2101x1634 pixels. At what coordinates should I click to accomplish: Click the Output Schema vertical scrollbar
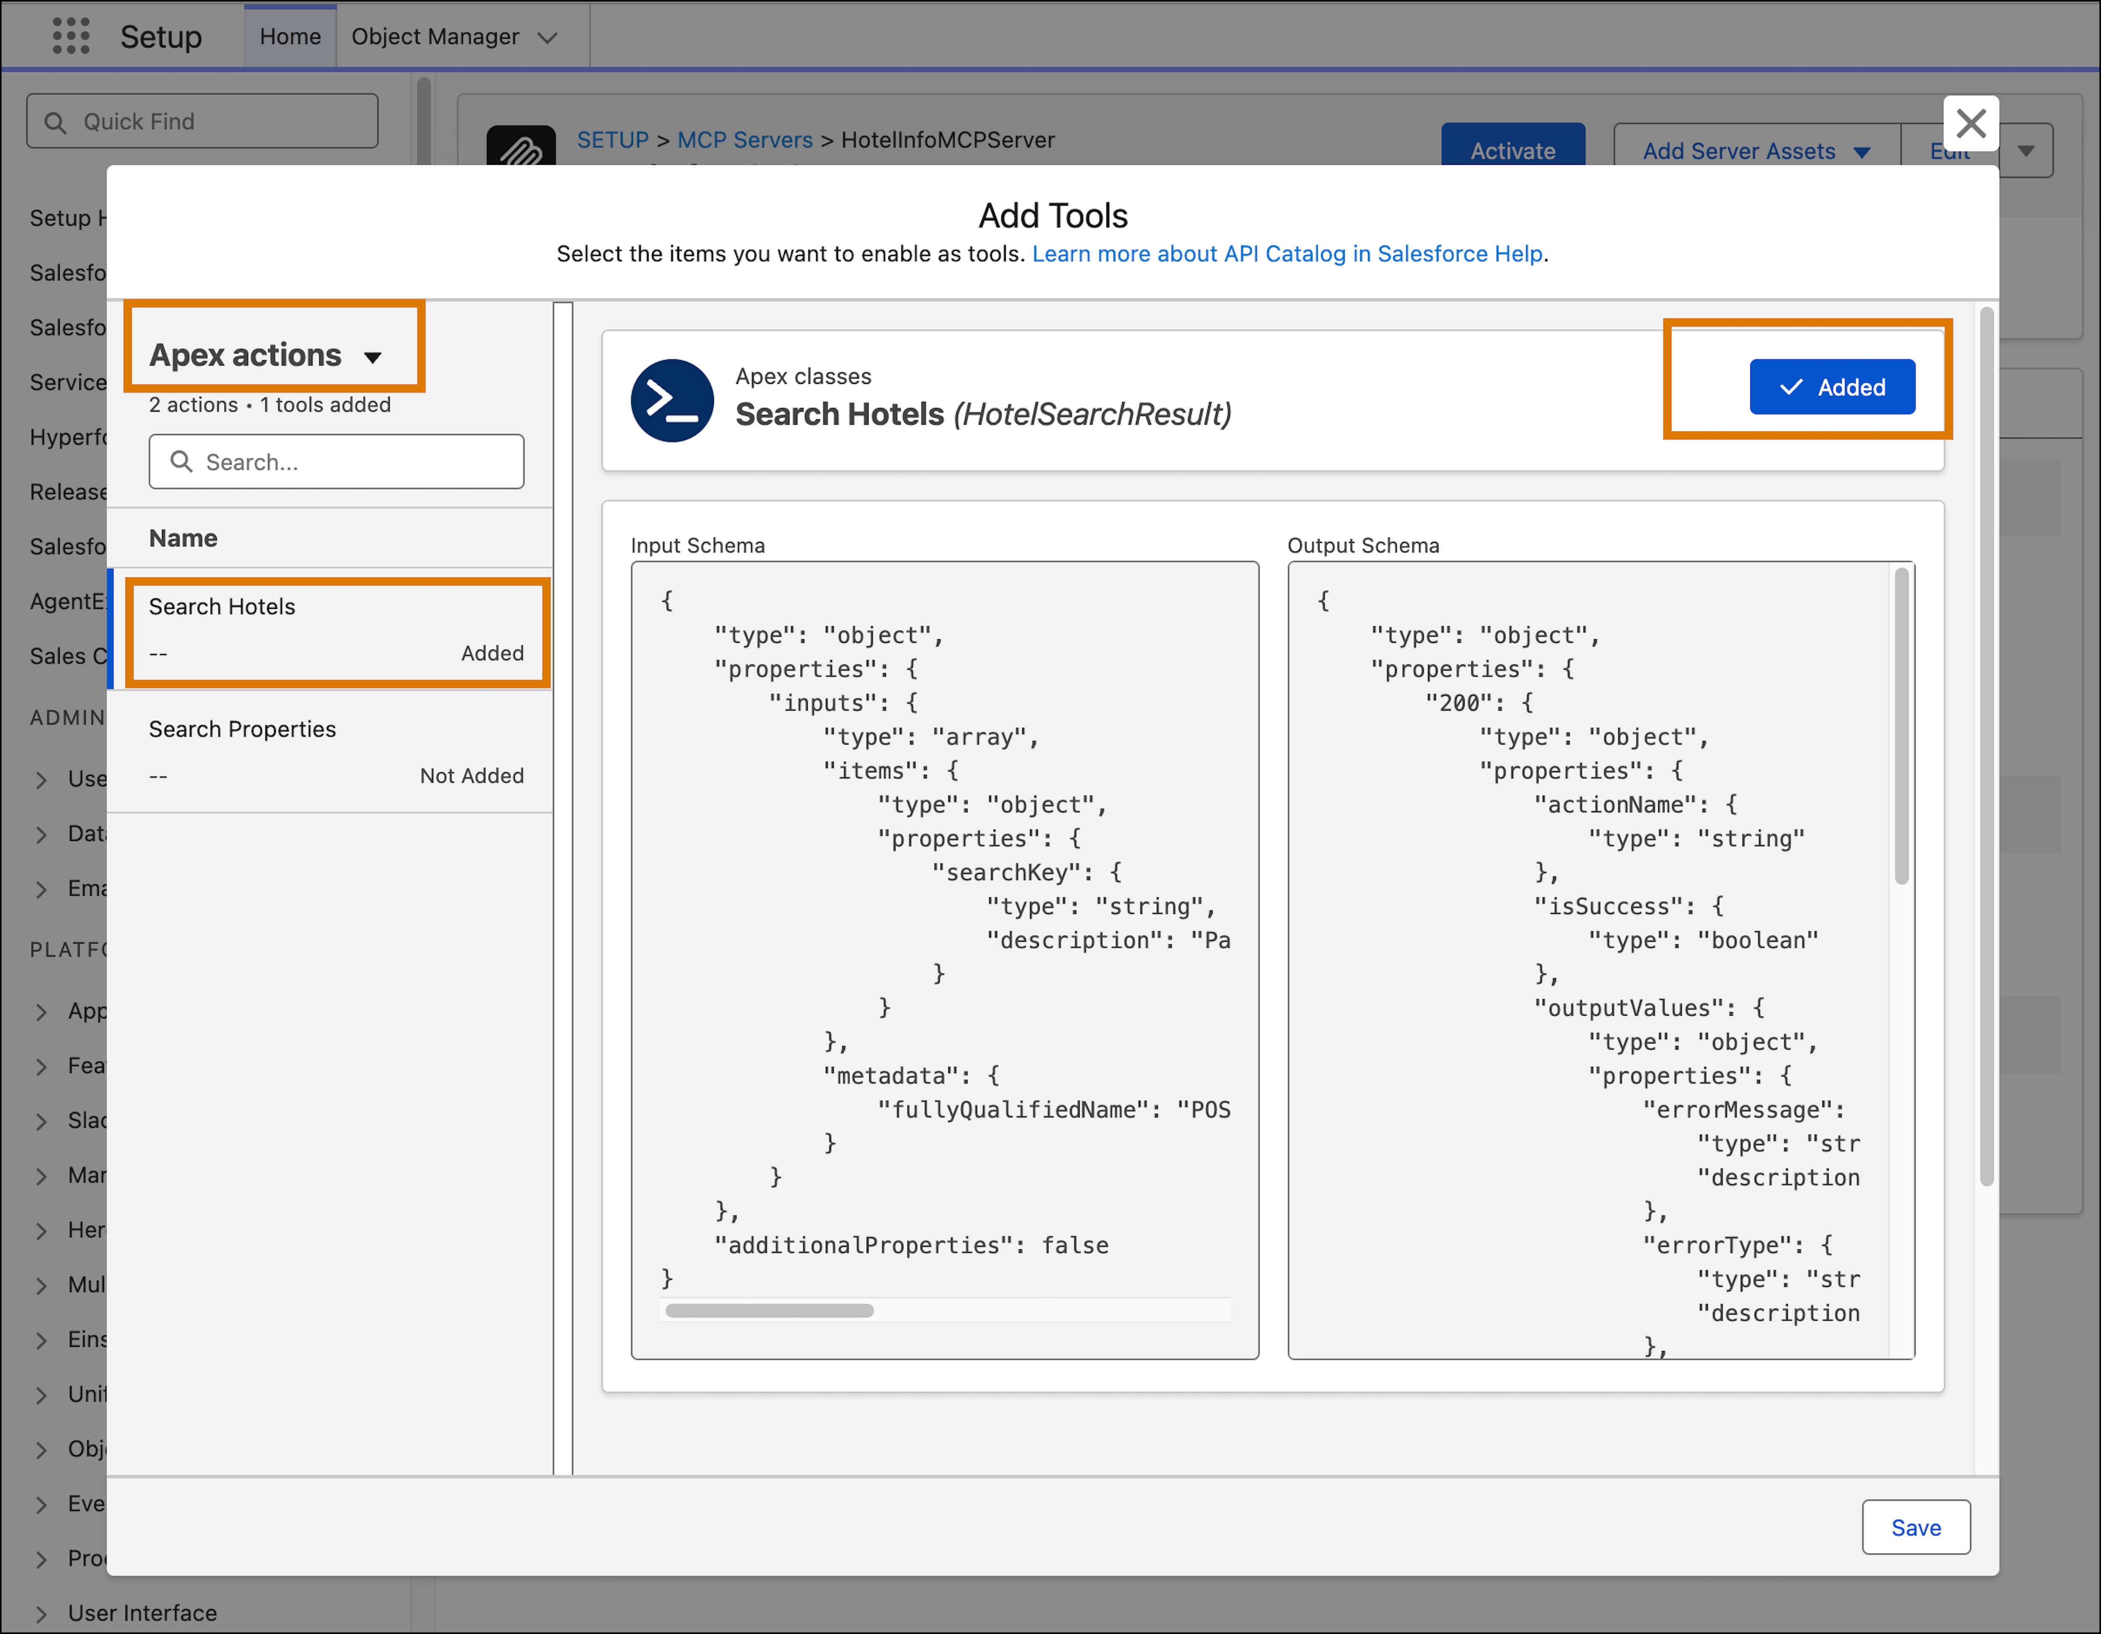pos(1901,726)
